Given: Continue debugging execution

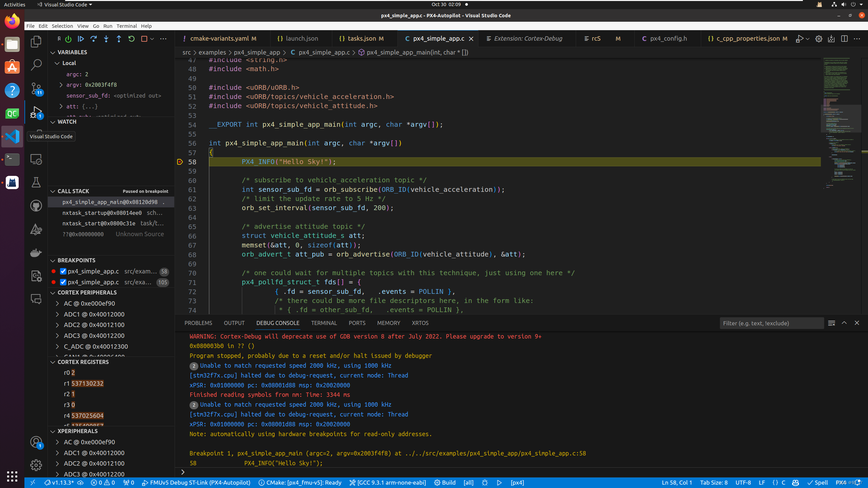Looking at the screenshot, I should [81, 39].
